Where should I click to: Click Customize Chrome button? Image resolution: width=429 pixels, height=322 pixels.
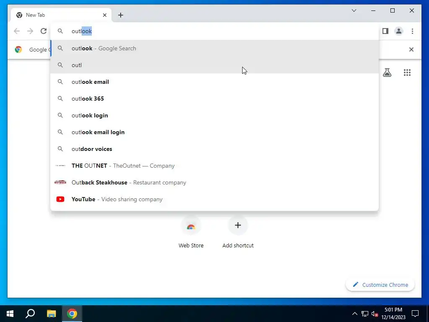(x=380, y=285)
